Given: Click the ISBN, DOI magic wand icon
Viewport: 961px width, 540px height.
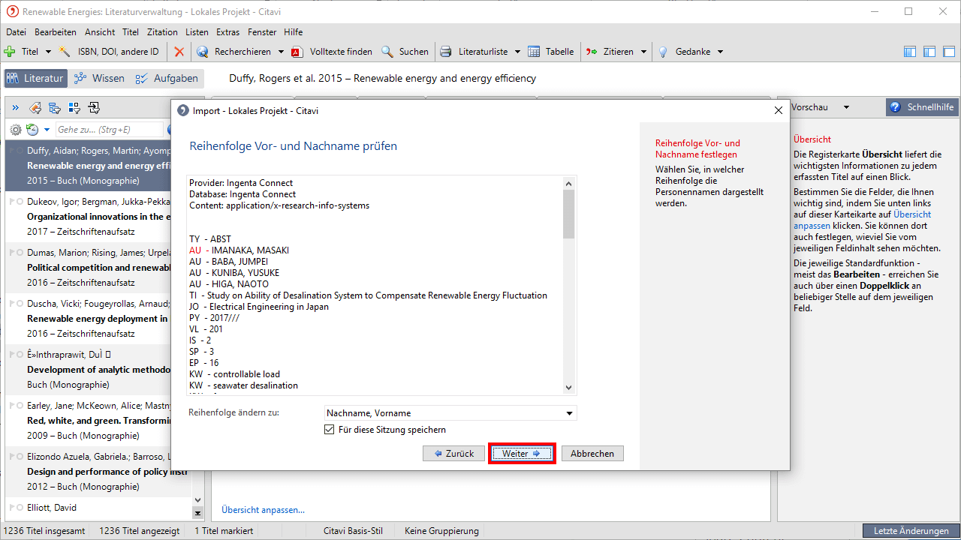Looking at the screenshot, I should click(x=65, y=52).
